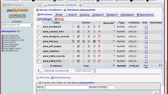
Task: Check the pma_table_info checkbox
Action: click(x=39, y=61)
